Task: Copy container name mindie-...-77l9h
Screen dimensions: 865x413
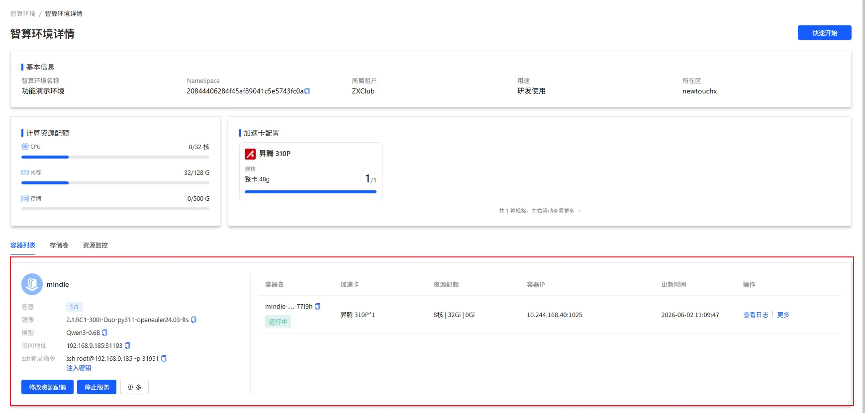Action: click(317, 306)
